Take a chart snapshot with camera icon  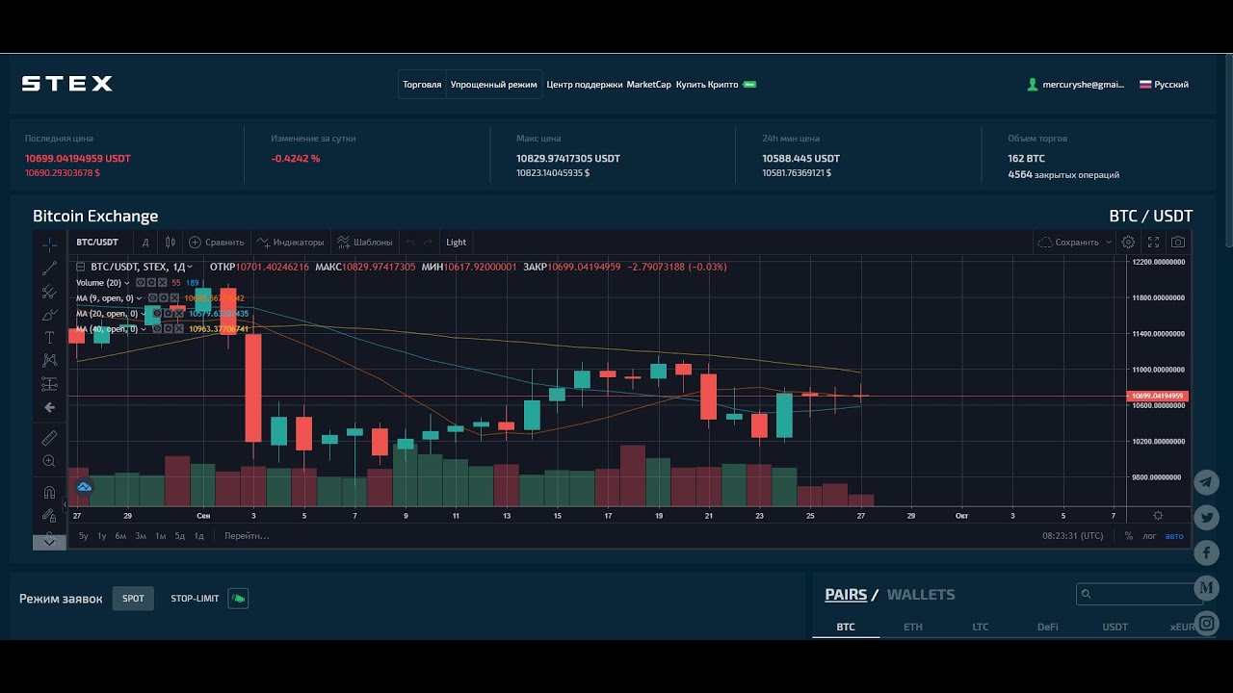(x=1177, y=243)
